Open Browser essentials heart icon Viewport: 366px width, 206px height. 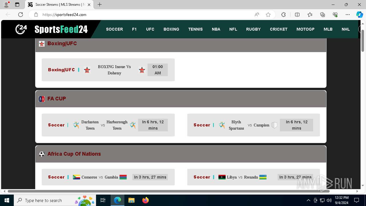pos(335,15)
